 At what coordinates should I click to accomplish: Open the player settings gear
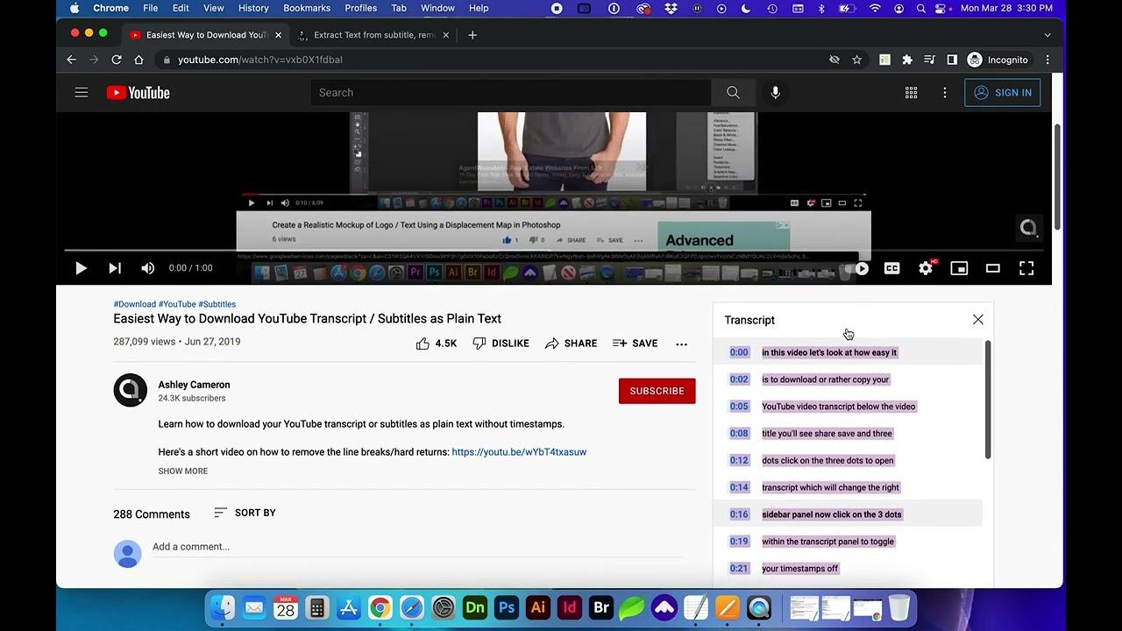click(926, 268)
